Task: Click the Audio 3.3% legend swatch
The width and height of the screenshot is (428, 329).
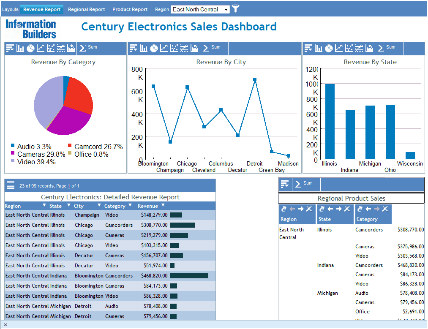Action: click(13, 145)
